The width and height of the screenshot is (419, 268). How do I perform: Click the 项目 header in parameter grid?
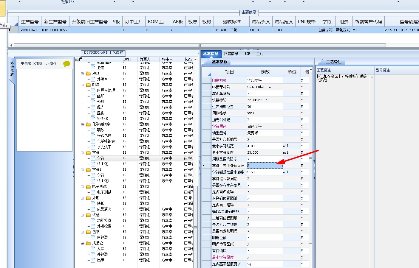[229, 72]
